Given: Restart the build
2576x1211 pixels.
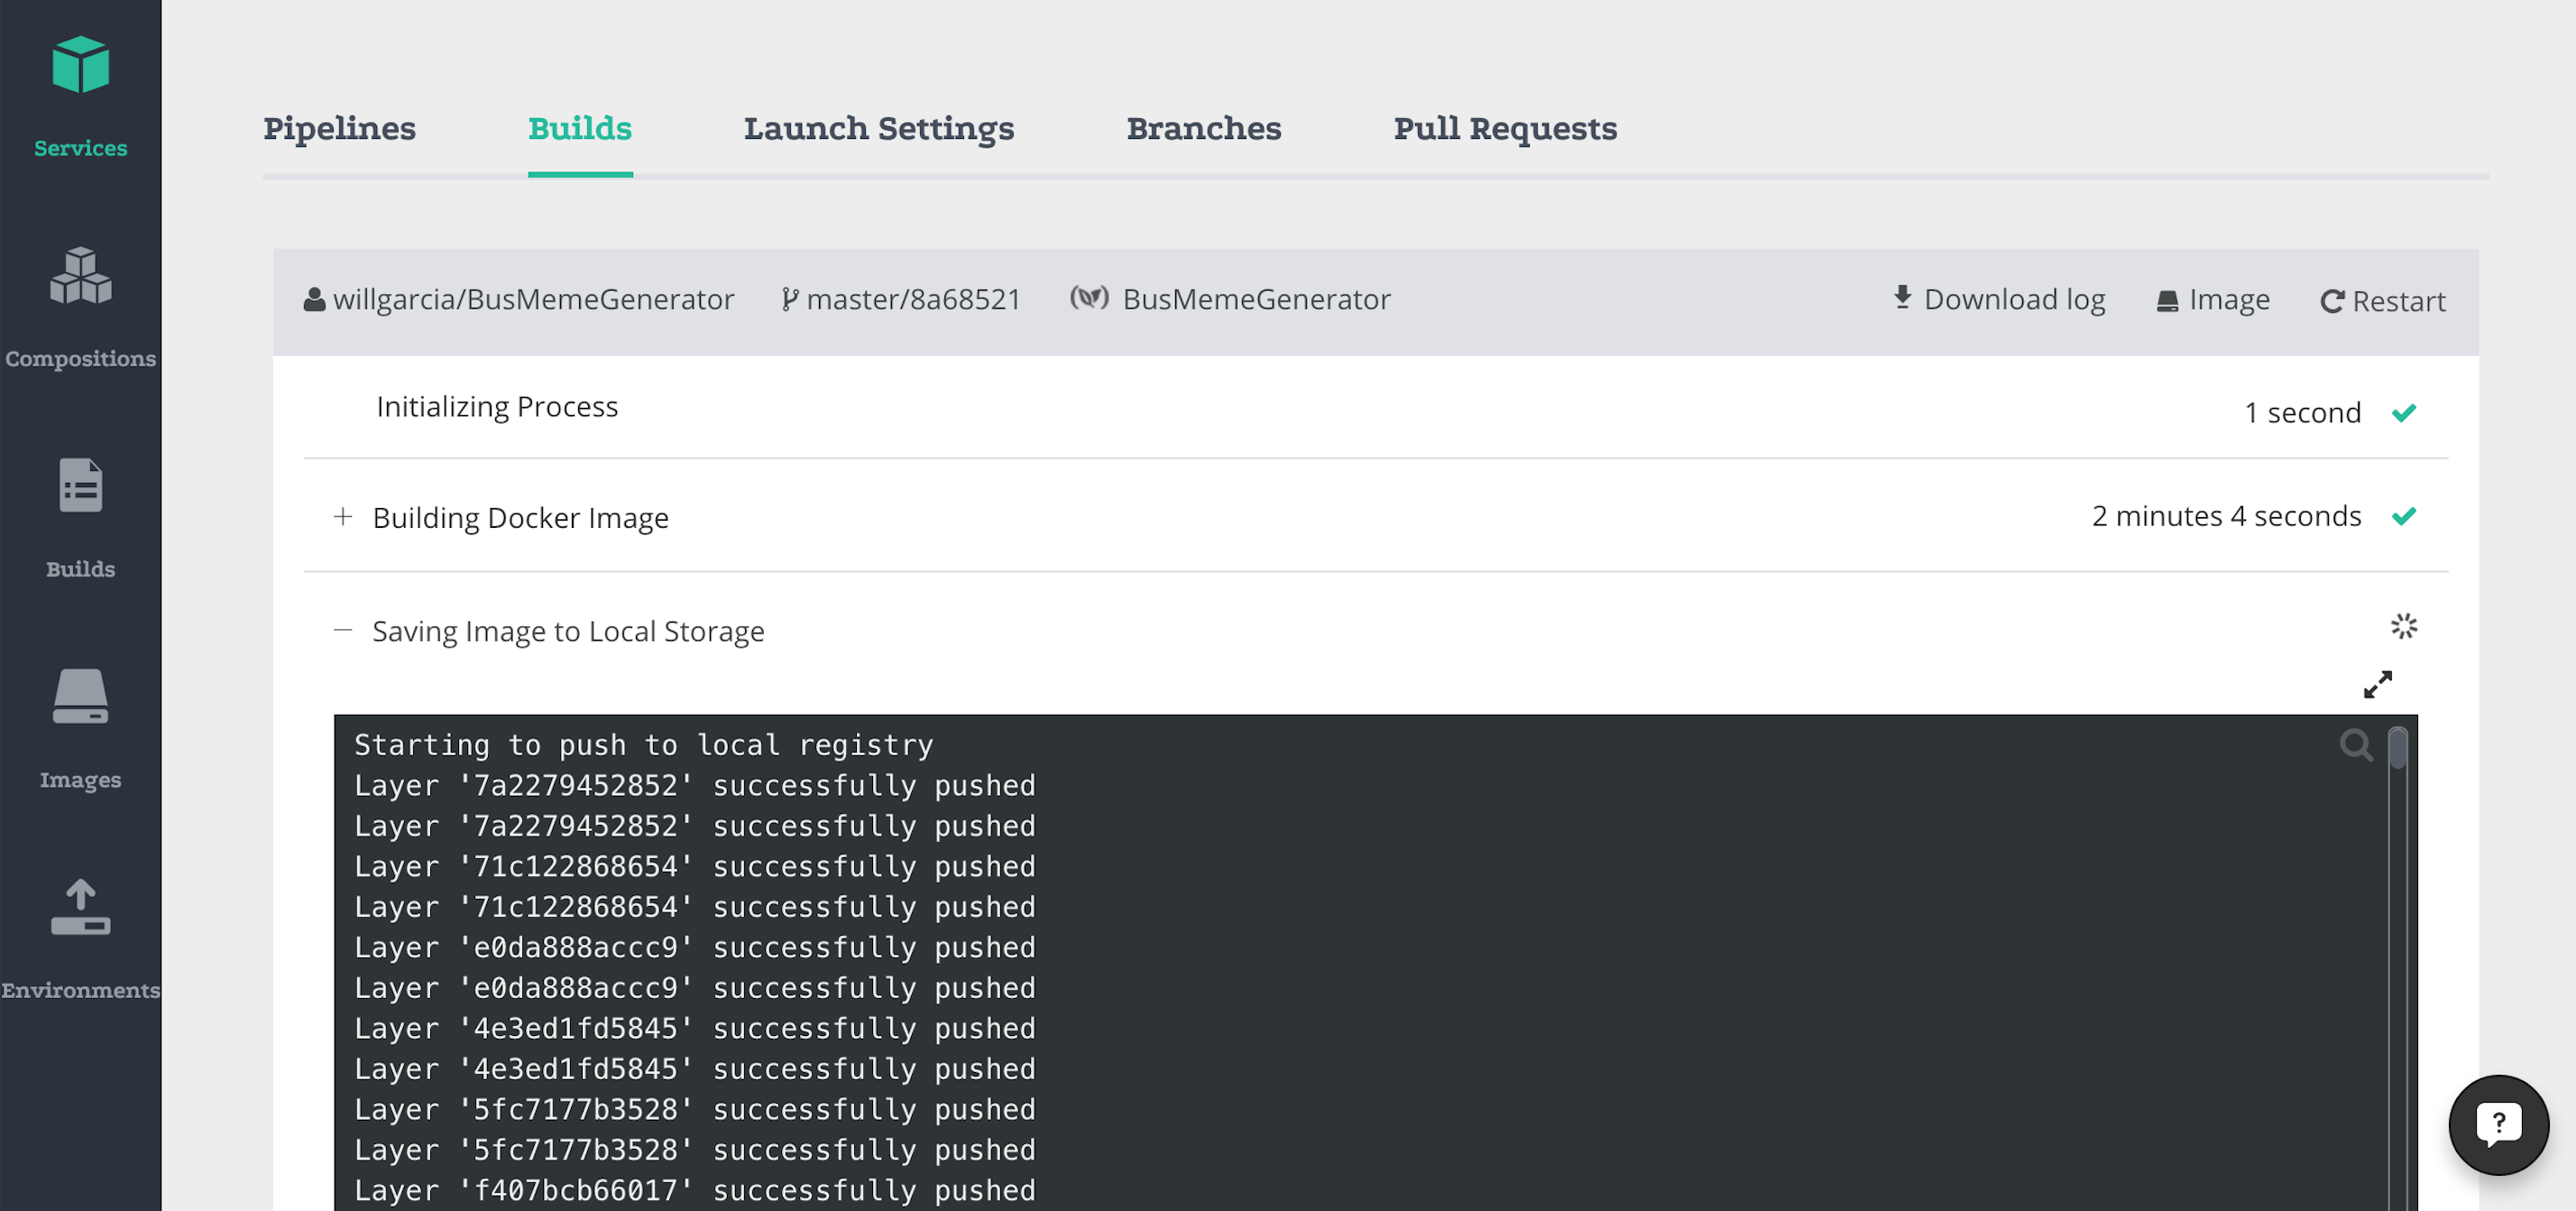Looking at the screenshot, I should coord(2382,300).
